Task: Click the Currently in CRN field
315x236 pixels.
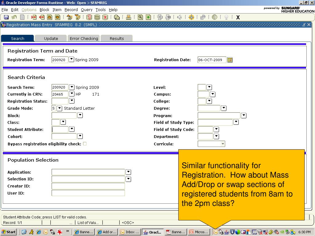Action: click(x=60, y=94)
